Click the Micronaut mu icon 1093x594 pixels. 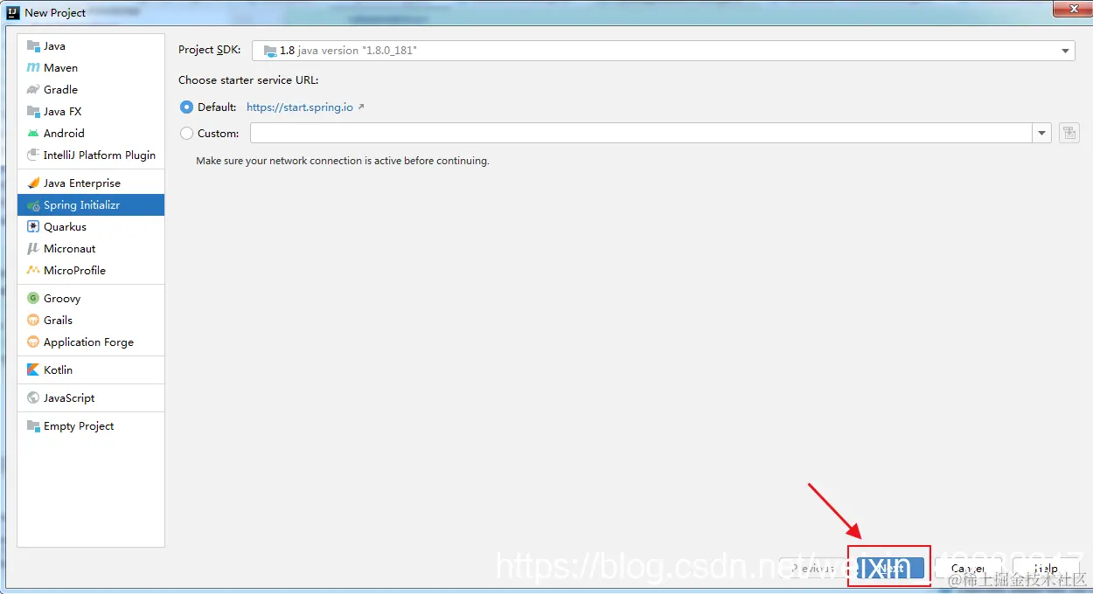pyautogui.click(x=33, y=249)
